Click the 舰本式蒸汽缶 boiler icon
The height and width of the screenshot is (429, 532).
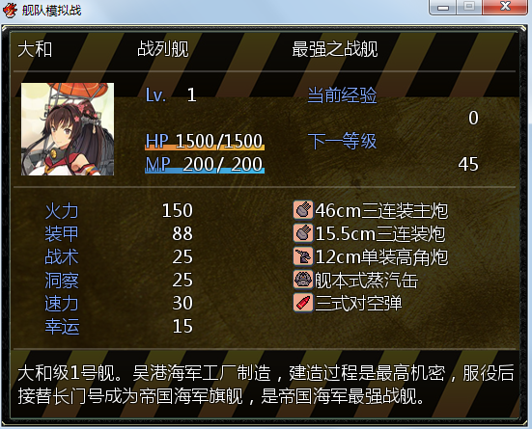coord(303,280)
